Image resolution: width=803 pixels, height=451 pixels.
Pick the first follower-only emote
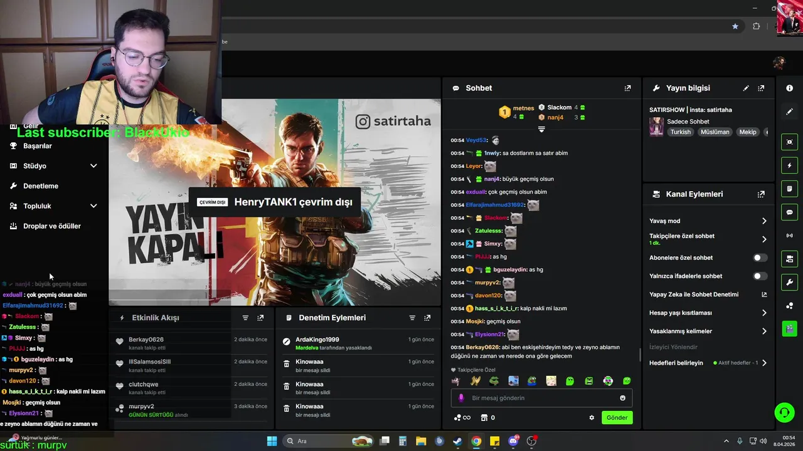coord(455,381)
